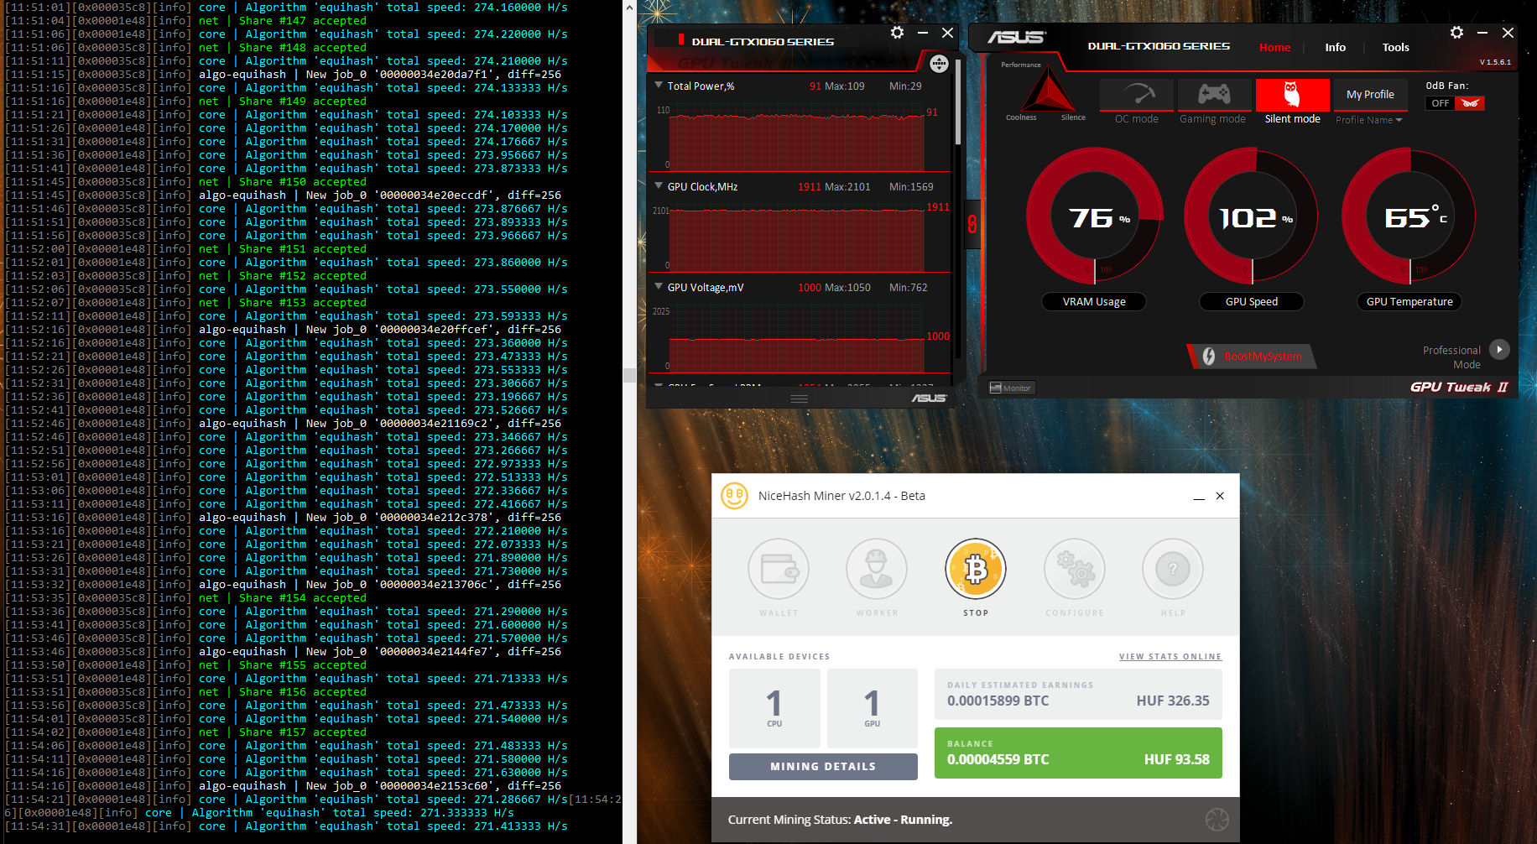This screenshot has height=844, width=1537.
Task: Select Gaming mode gamepad icon
Action: [x=1214, y=95]
